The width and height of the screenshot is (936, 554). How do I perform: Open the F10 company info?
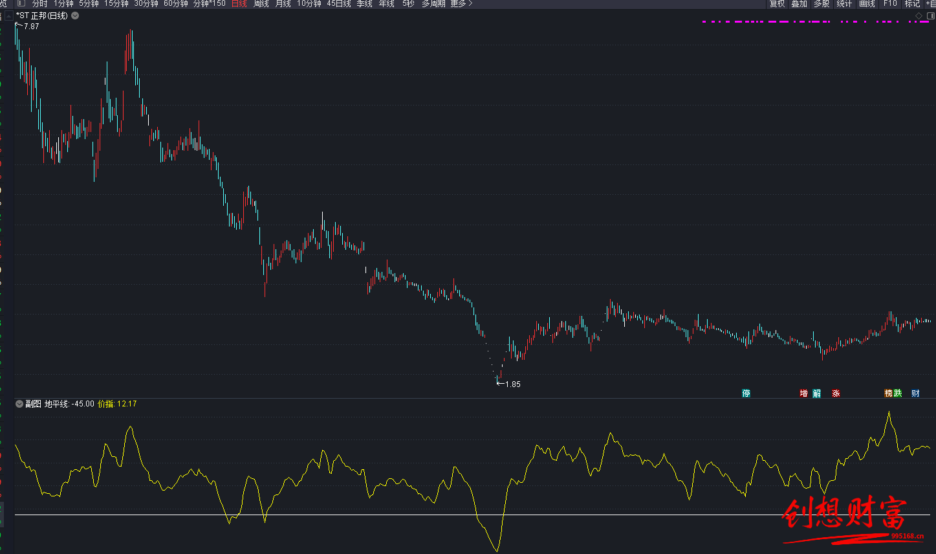[890, 4]
